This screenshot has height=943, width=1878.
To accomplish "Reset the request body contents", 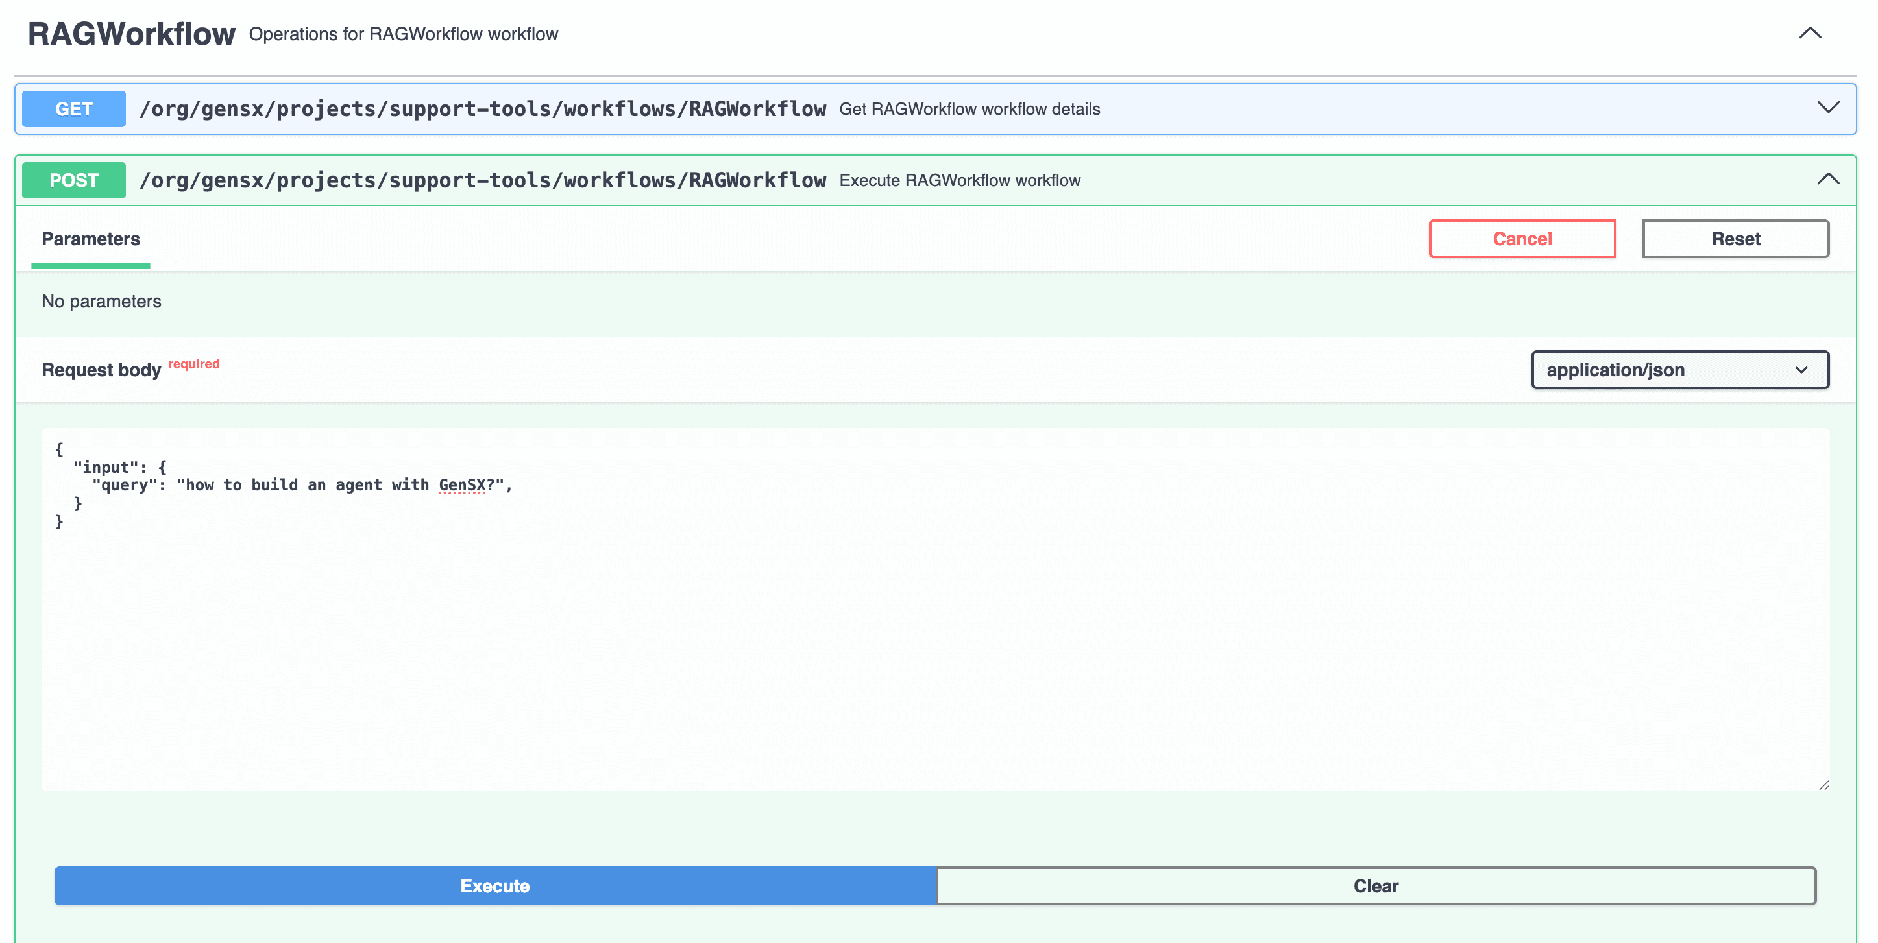I will point(1735,238).
